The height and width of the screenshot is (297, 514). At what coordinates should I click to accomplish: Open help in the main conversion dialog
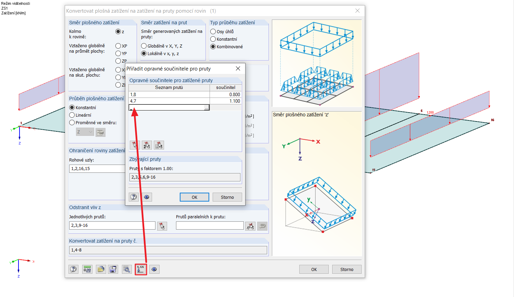coord(73,269)
